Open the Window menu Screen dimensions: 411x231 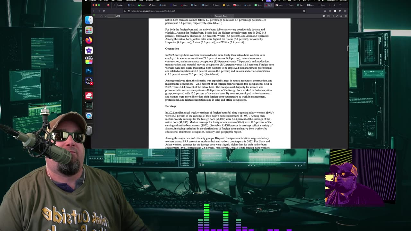149,0
